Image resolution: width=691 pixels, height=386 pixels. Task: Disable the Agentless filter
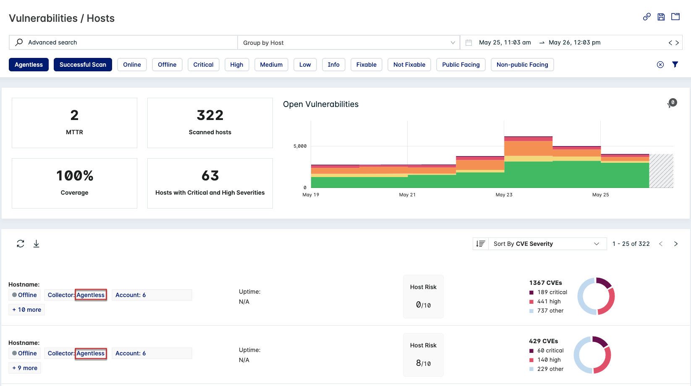[29, 64]
